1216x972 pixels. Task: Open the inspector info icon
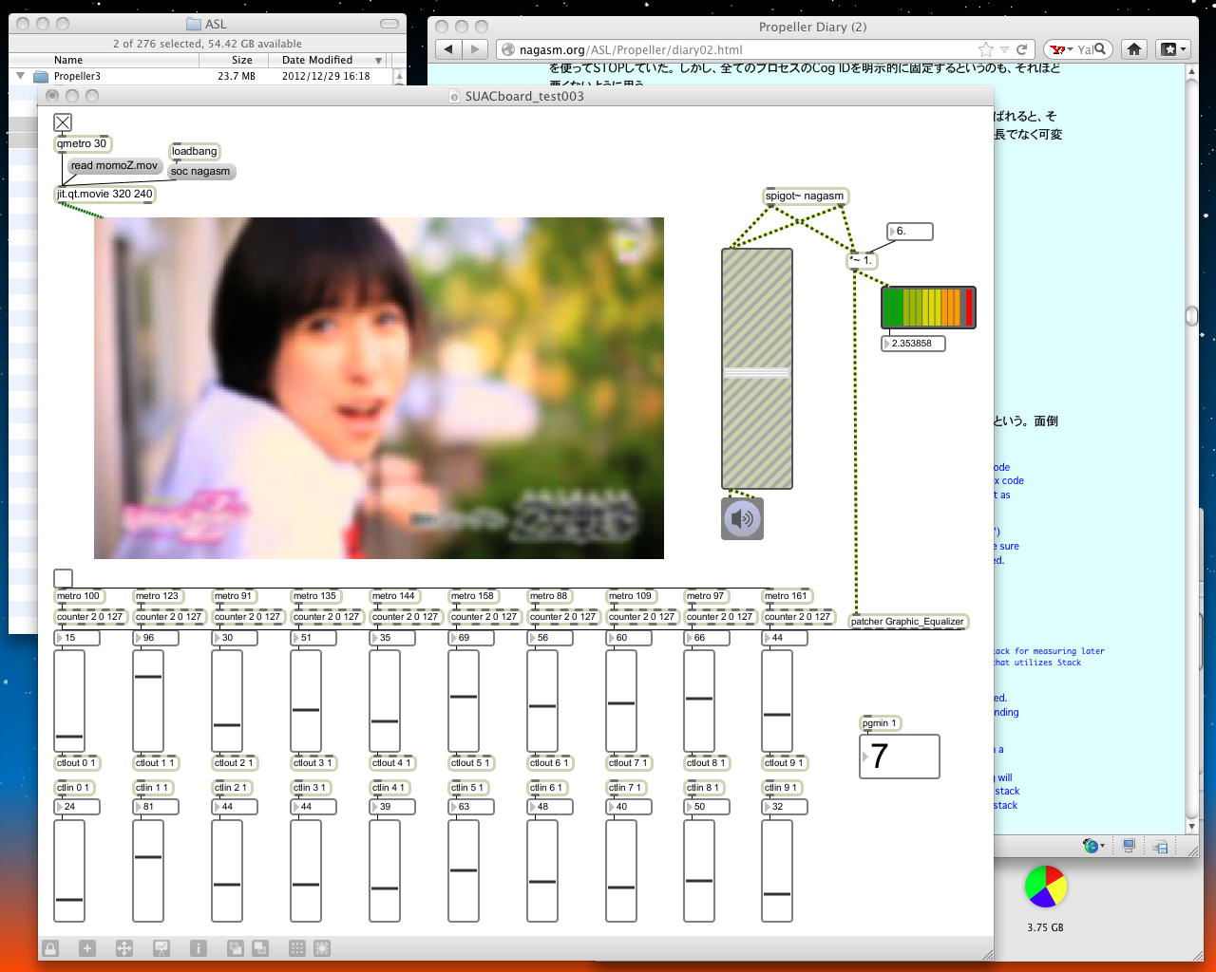click(x=199, y=948)
